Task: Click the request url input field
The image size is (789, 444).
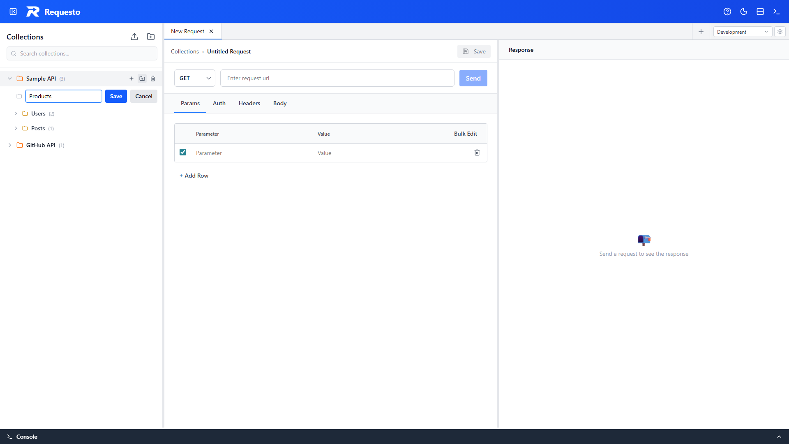Action: [337, 78]
